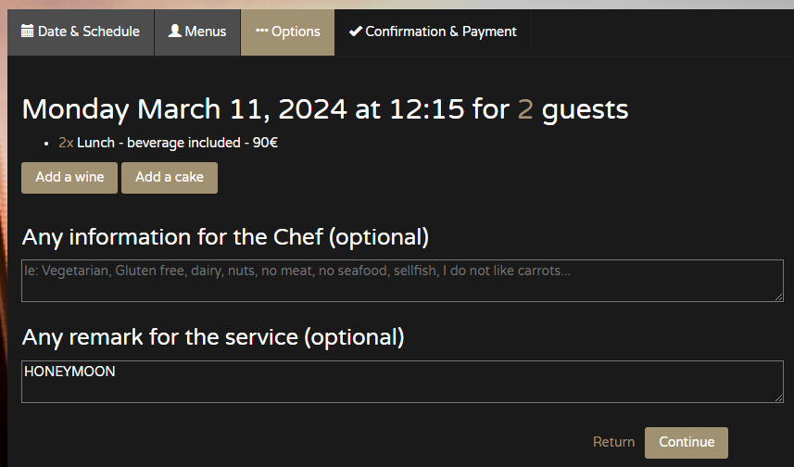Click the guest count number in heading
This screenshot has height=467, width=794.
[x=525, y=109]
